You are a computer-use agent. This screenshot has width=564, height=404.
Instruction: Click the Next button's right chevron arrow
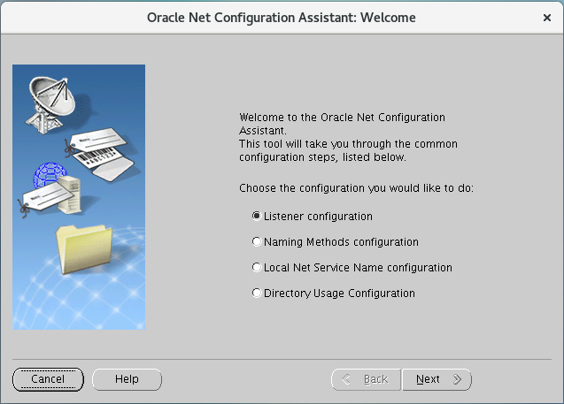[x=457, y=379]
